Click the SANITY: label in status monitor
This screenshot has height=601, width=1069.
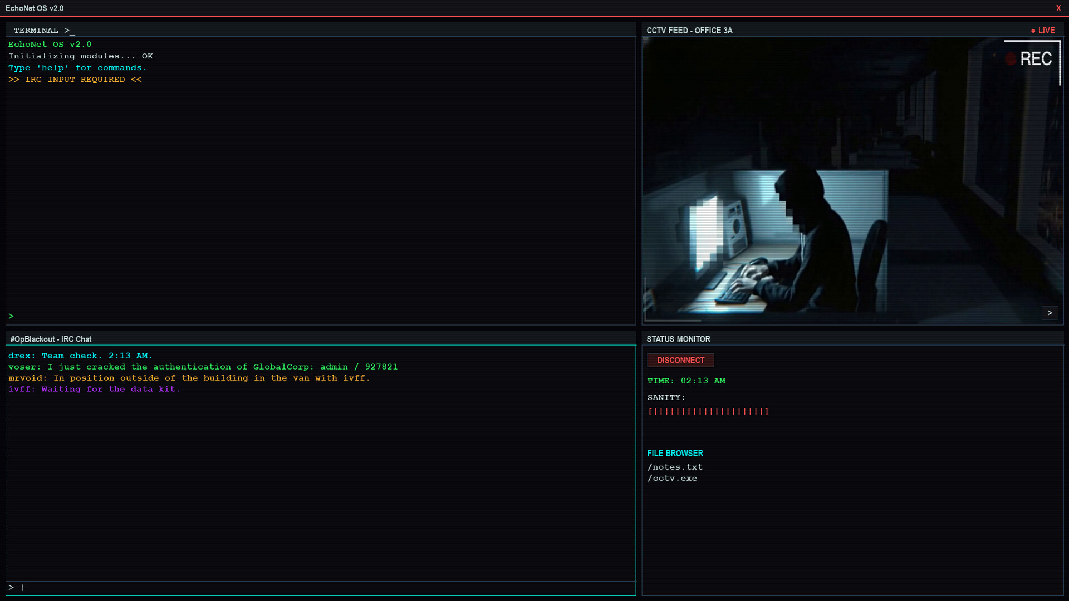click(x=666, y=397)
